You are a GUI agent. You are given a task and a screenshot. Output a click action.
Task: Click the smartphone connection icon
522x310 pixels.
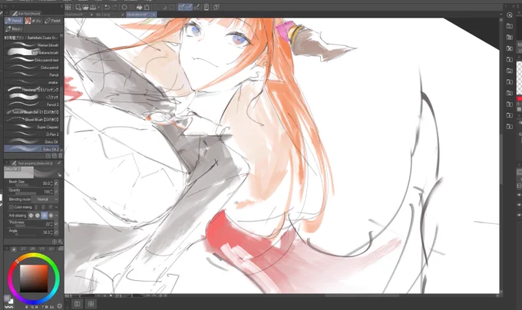(206, 7)
